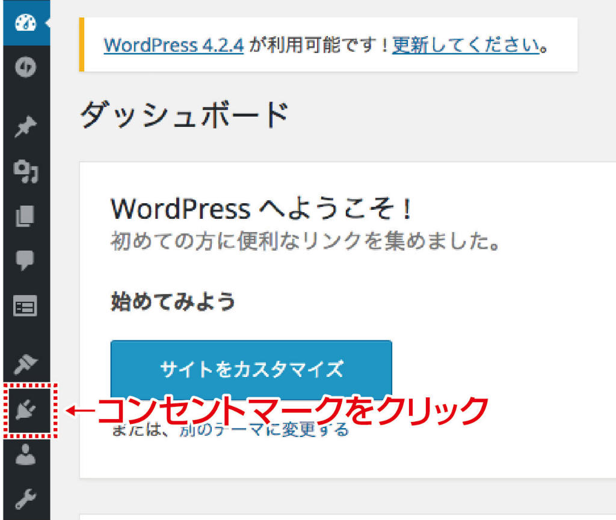
Task: Open Plugins via the plug icon
Action: (26, 411)
